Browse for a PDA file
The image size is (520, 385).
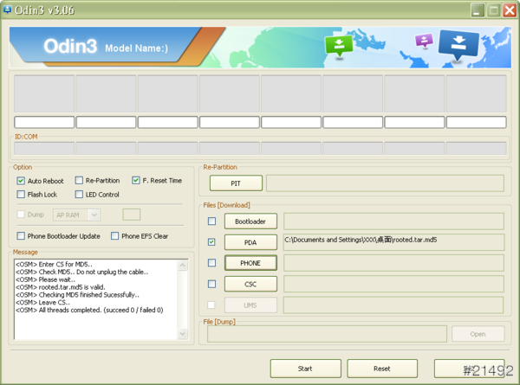coord(250,242)
